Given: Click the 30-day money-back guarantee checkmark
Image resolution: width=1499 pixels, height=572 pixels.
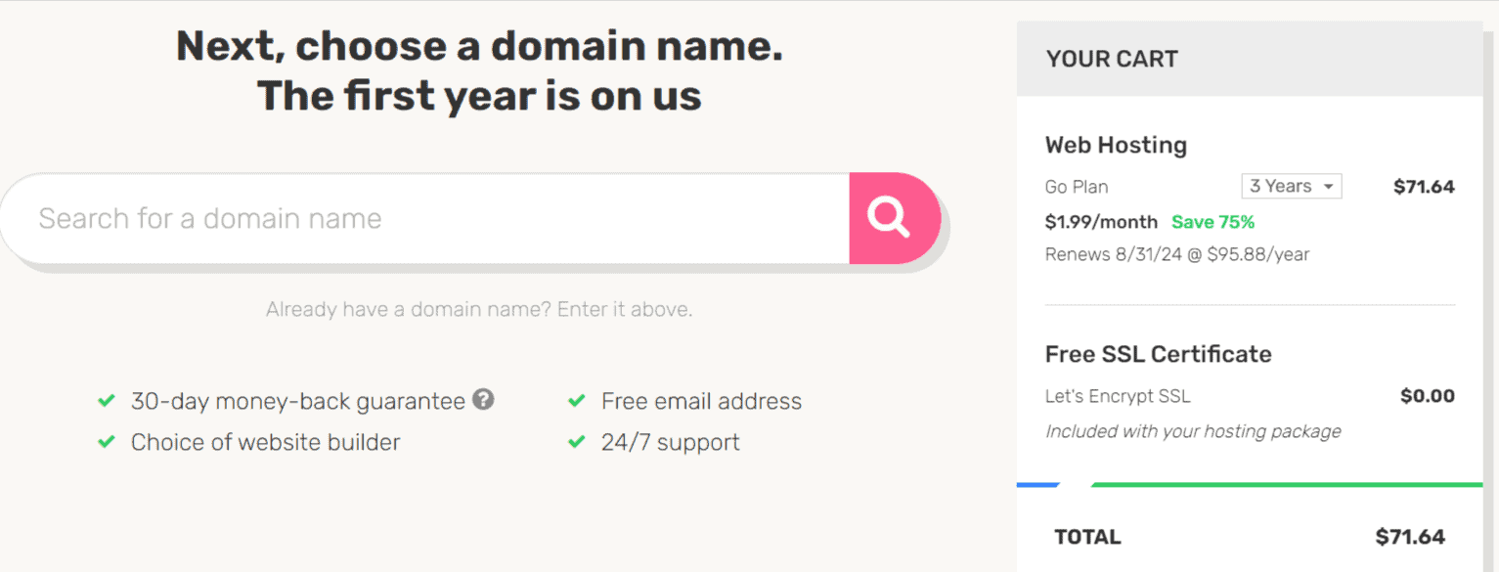Looking at the screenshot, I should (x=107, y=401).
